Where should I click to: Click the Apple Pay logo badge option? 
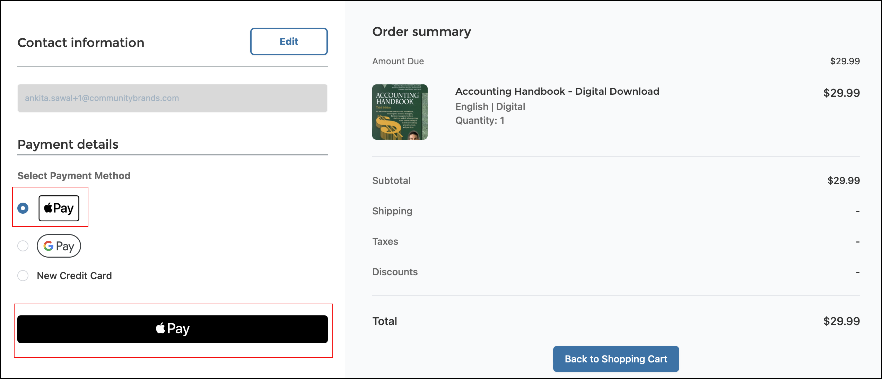[59, 208]
